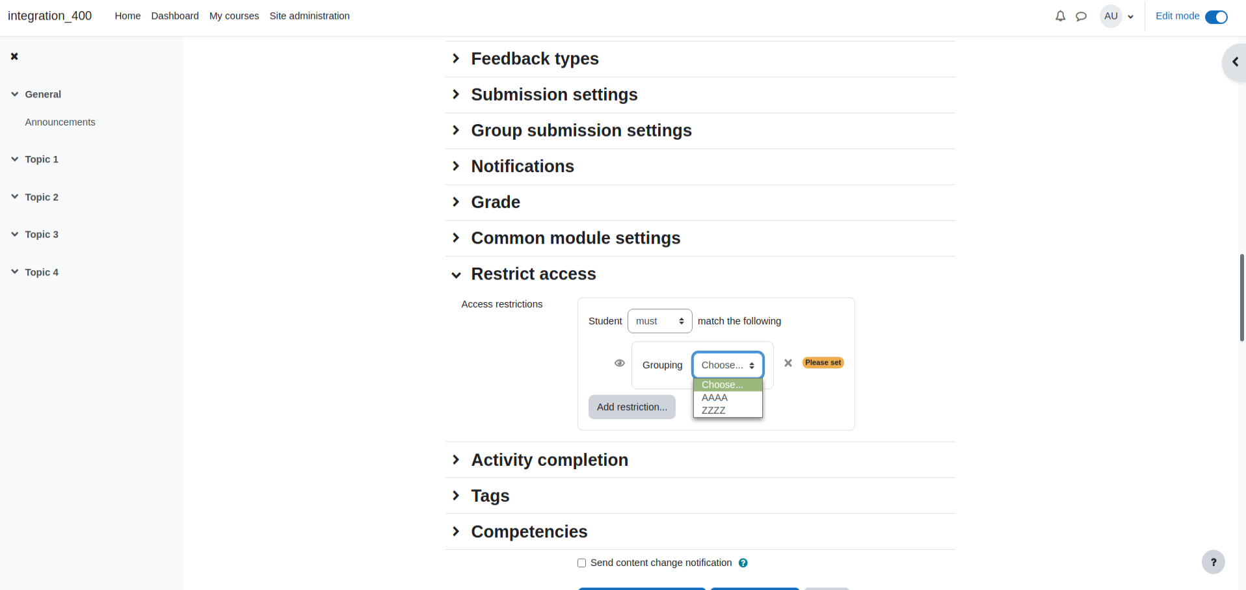Open the AU user menu
Screen dimensions: 1246x590
pos(1117,16)
